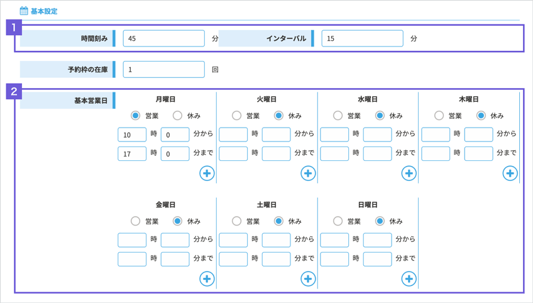This screenshot has height=303, width=533.
Task: Select 休み for 金曜日
Action: pos(177,221)
